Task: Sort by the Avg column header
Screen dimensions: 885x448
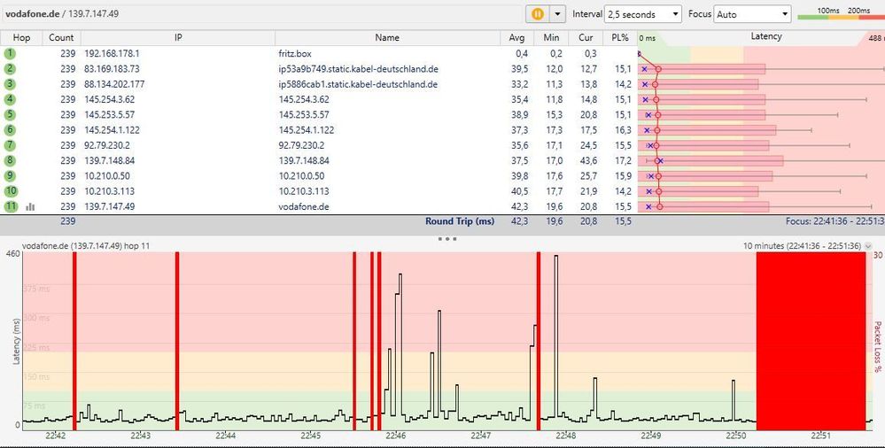Action: (x=516, y=38)
